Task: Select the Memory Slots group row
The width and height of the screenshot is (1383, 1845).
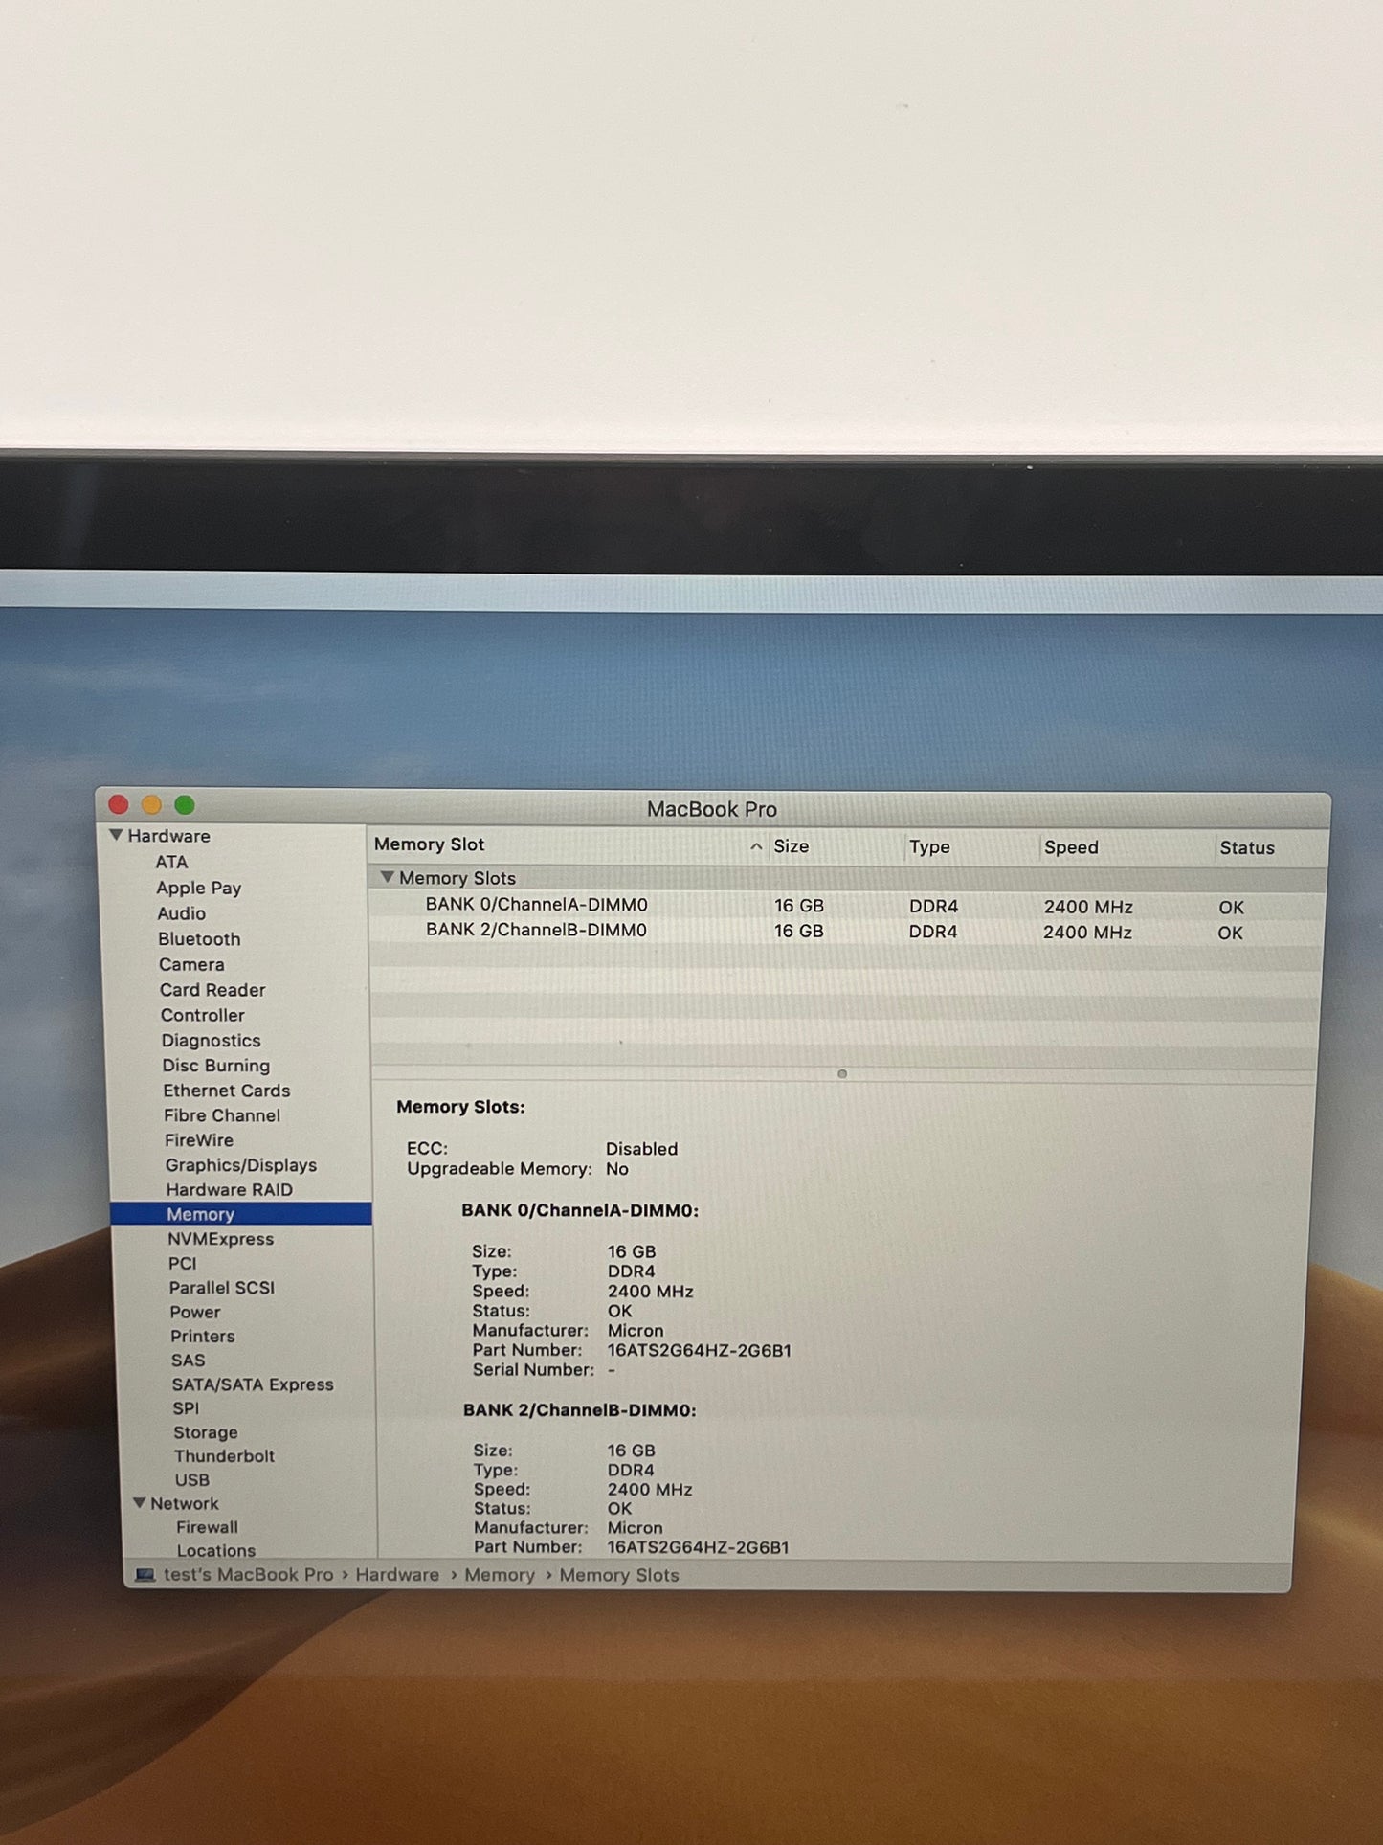Action: [x=847, y=878]
